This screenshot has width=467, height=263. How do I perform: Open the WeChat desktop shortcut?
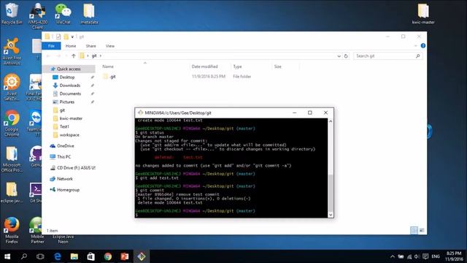point(63,14)
